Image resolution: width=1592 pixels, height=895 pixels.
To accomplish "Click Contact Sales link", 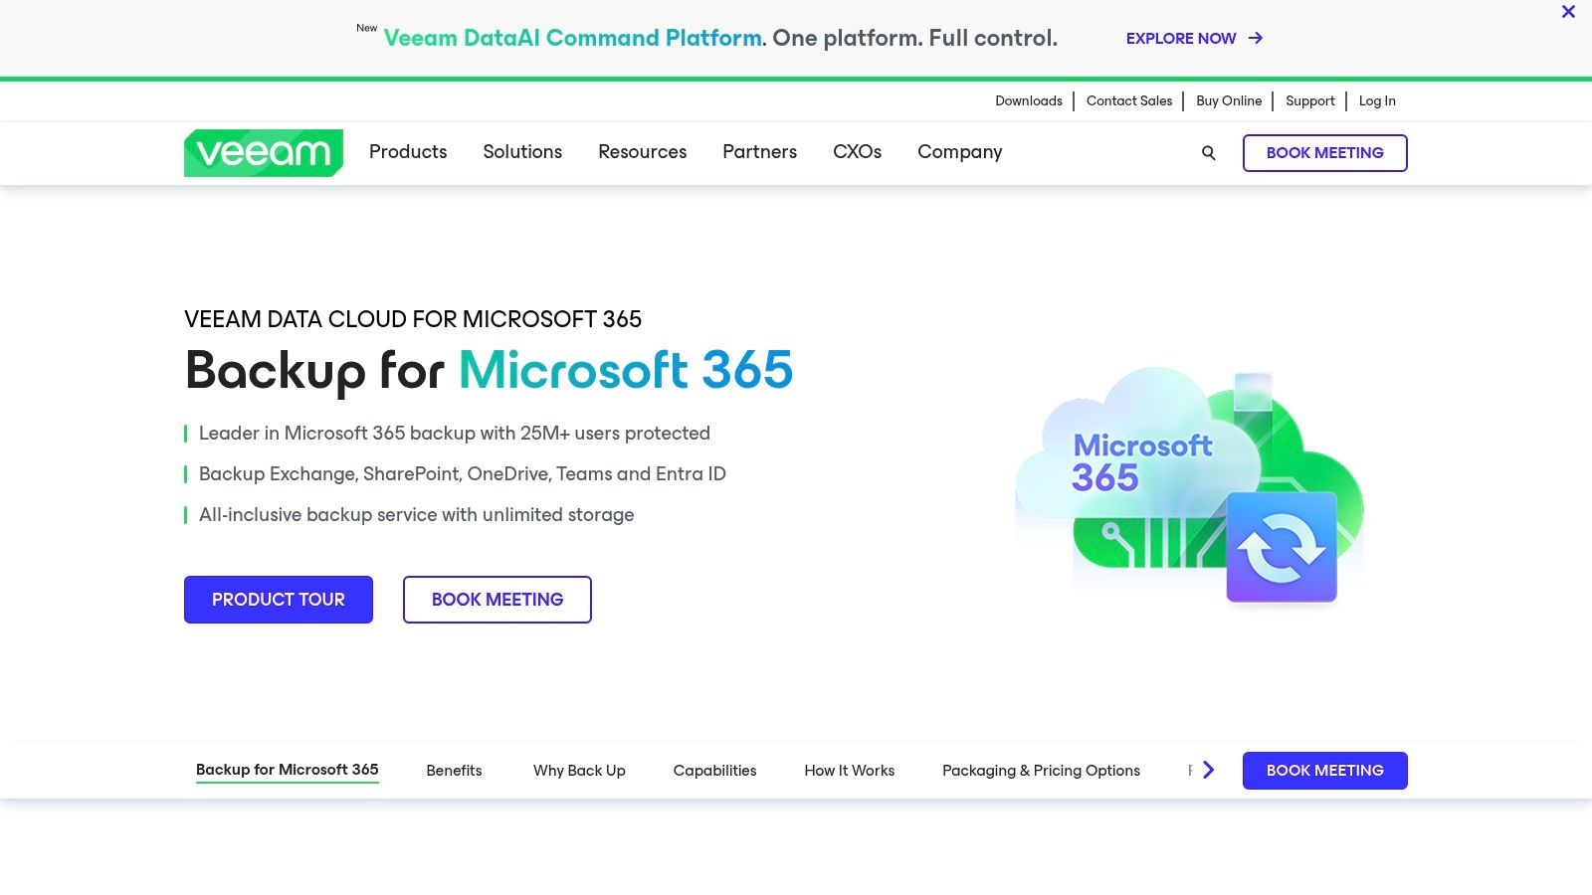I will pos(1129,100).
